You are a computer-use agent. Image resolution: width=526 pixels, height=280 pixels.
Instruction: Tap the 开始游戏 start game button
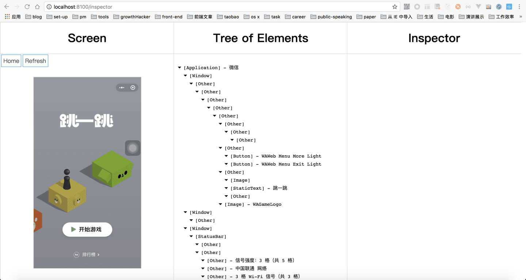[87, 230]
